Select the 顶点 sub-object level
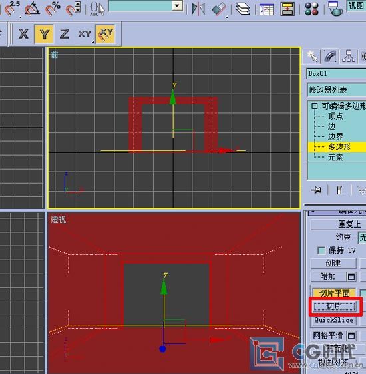This screenshot has height=374, width=366. pos(335,116)
